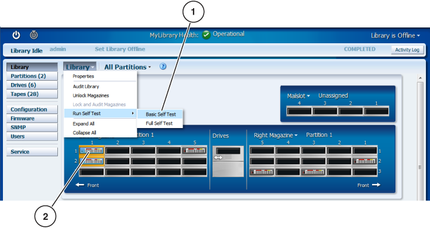Click empty right magazine slot row 1 column 5
430x228 pixels.
pos(262,150)
